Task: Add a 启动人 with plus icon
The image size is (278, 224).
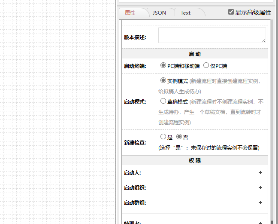Action: click(x=260, y=172)
